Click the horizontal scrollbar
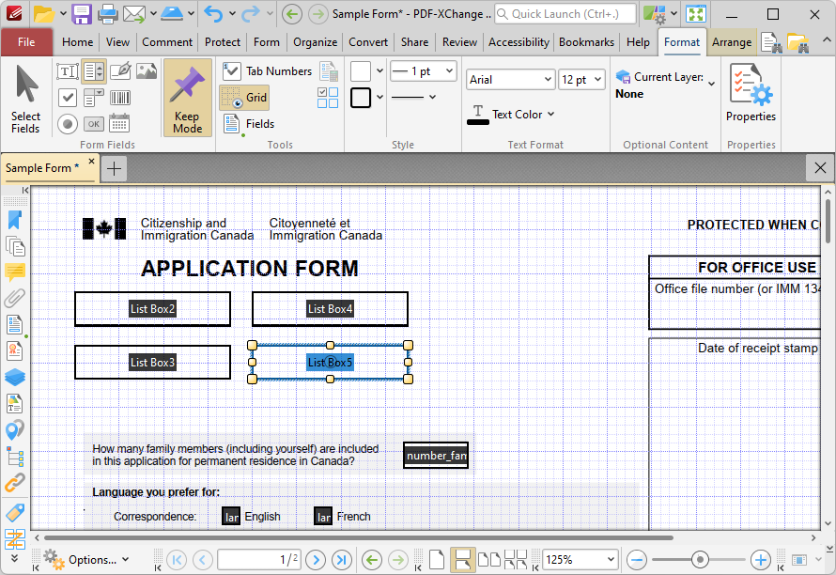Screen dimensions: 836x575 (359, 537)
